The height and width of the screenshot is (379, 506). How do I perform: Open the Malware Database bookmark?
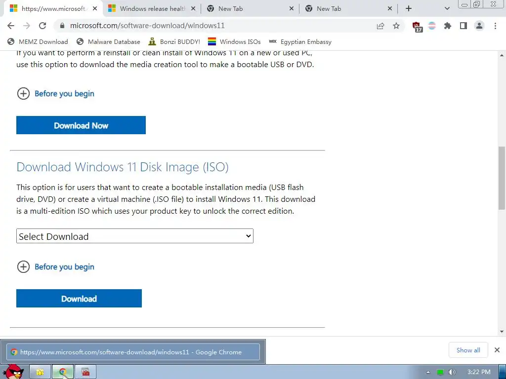(x=108, y=42)
